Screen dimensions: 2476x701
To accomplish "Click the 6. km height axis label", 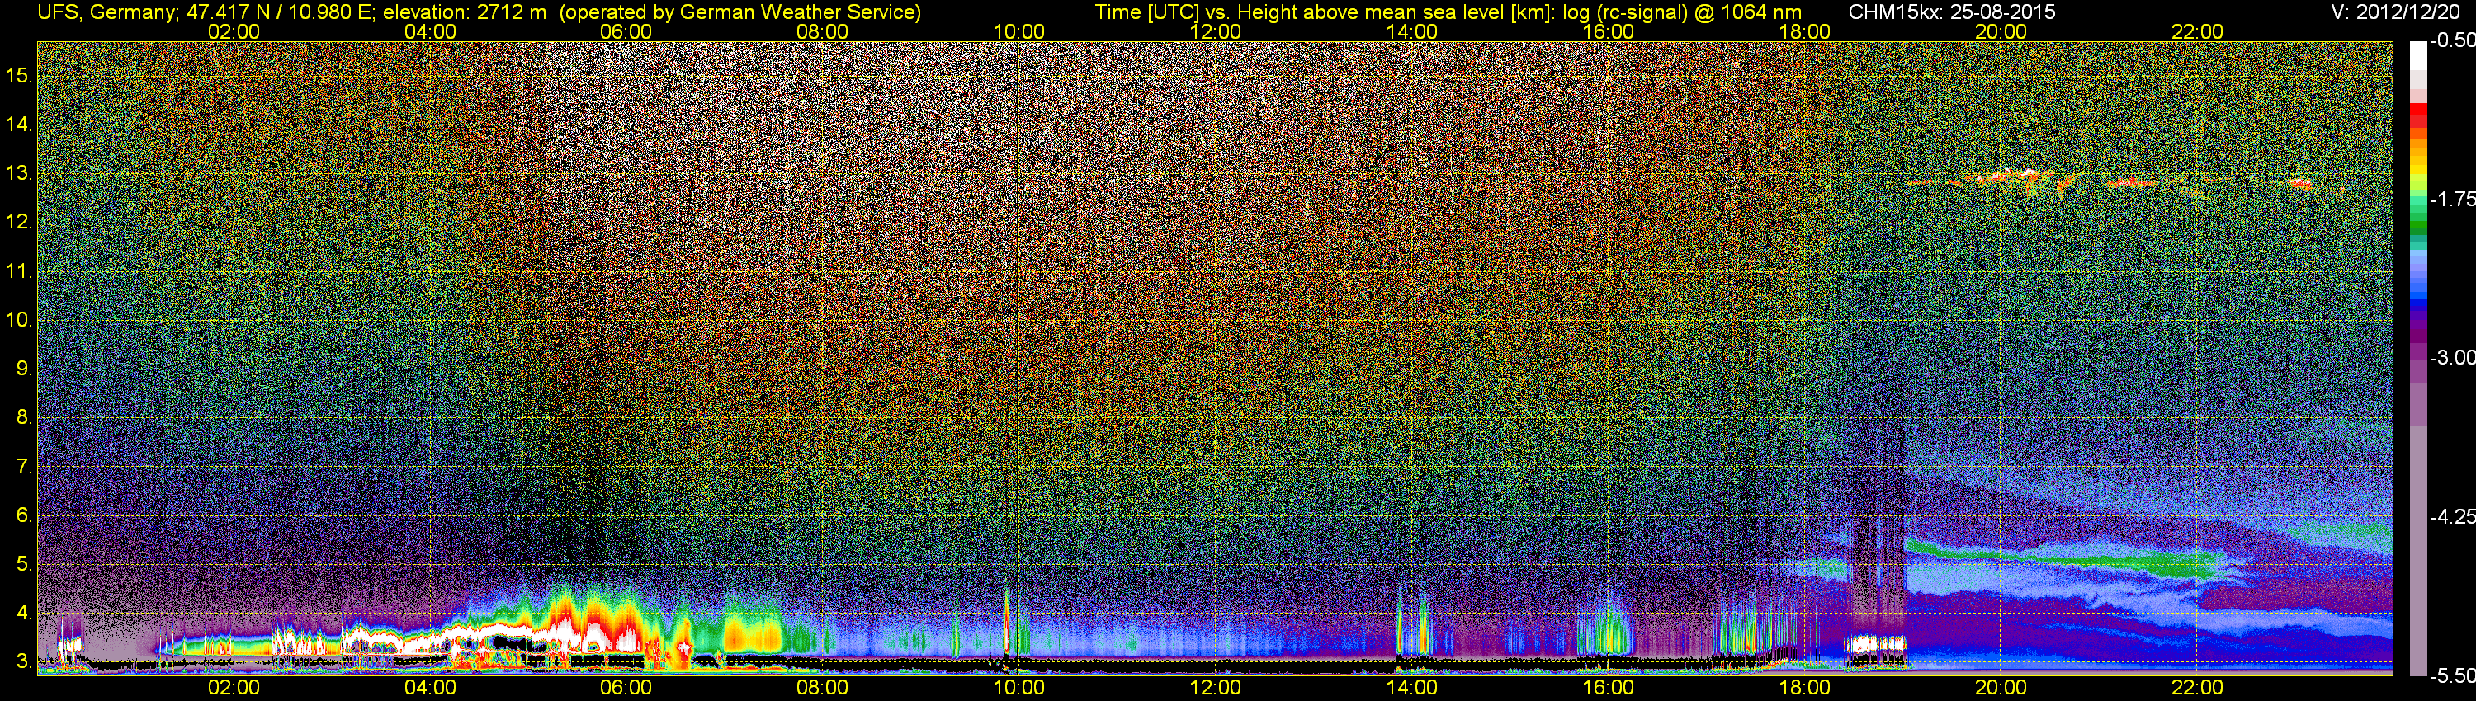I will pyautogui.click(x=24, y=515).
